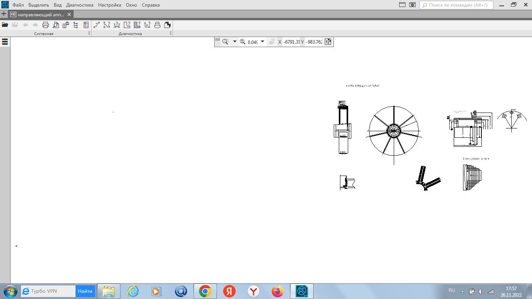Viewport: 532px width, 299px height.
Task: Click the Open file folder icon
Action: coord(5,25)
